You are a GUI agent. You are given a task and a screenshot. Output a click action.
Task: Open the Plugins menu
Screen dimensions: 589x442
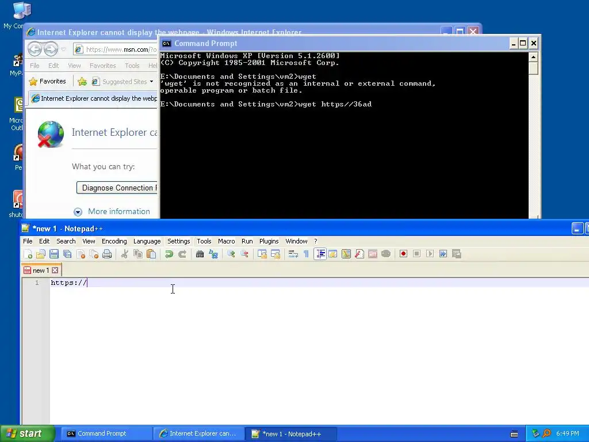(269, 241)
